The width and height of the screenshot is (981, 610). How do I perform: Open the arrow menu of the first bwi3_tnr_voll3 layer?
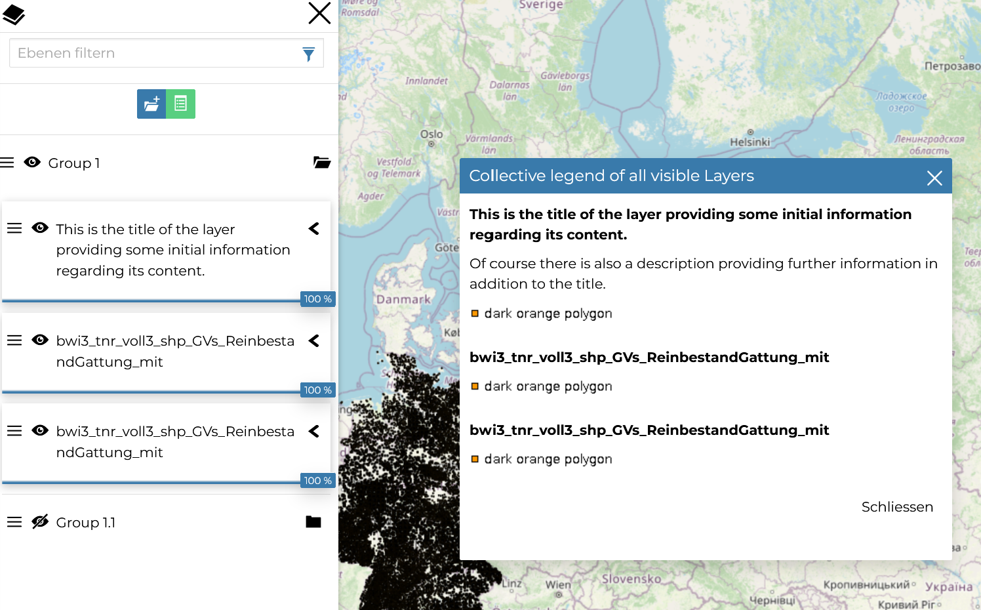pyautogui.click(x=314, y=340)
